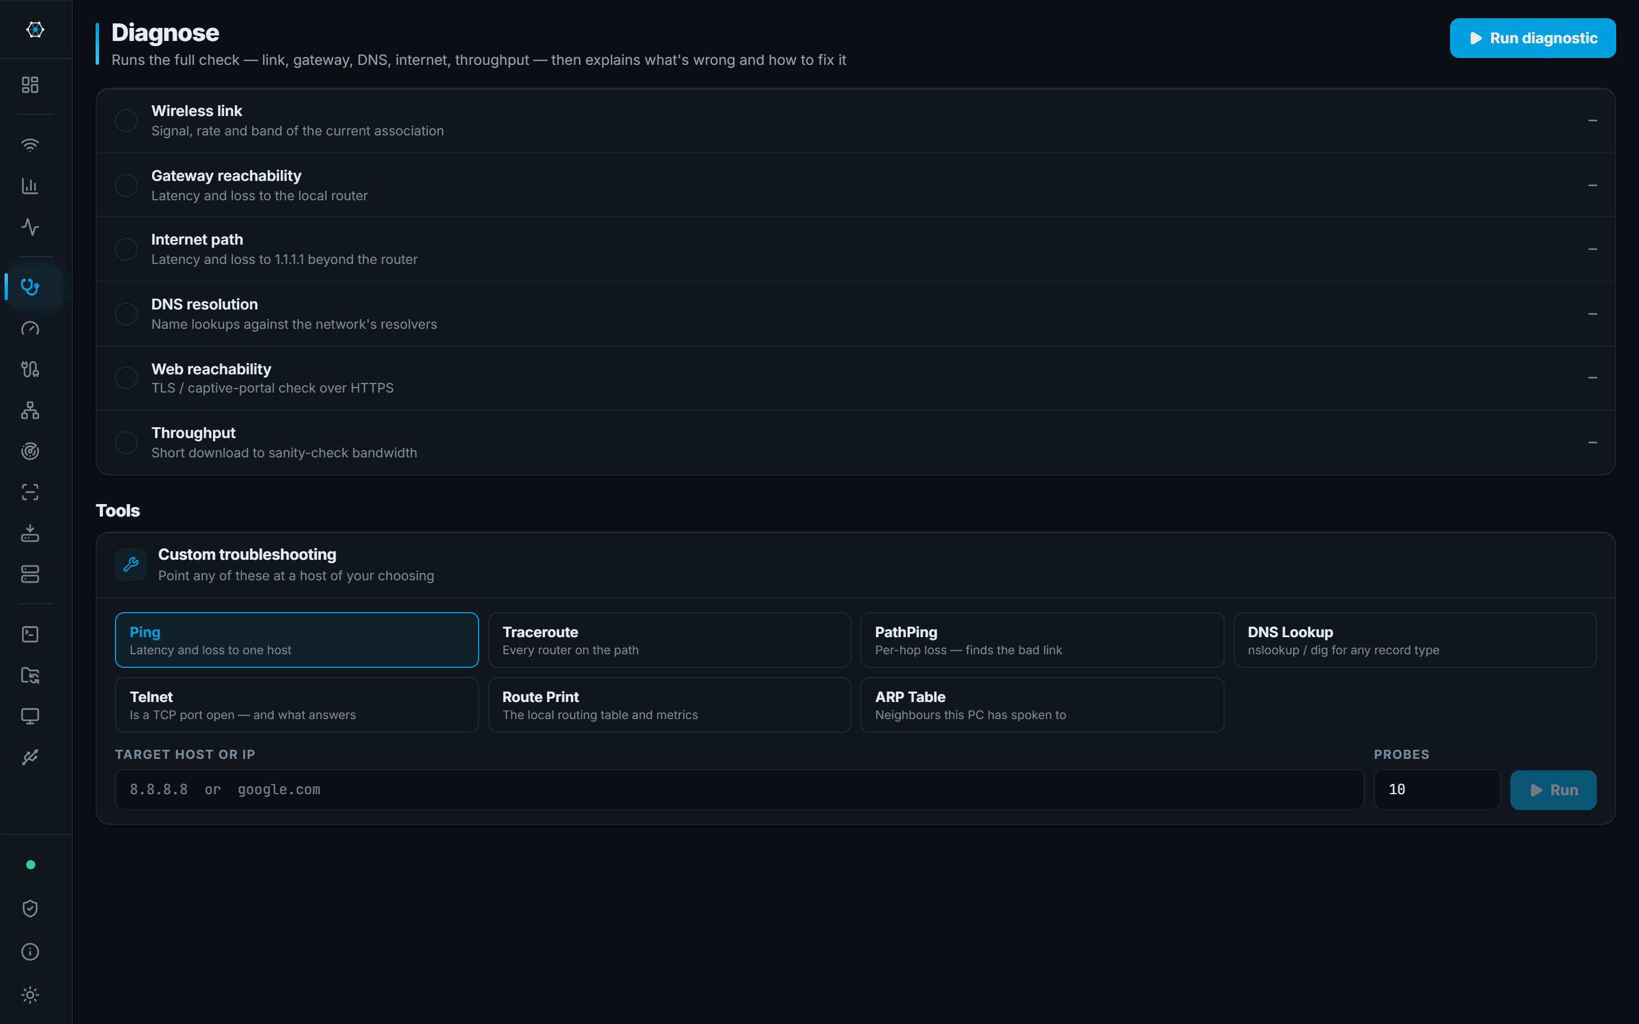The width and height of the screenshot is (1639, 1024).
Task: Open the server rack icon in sidebar
Action: pos(30,575)
